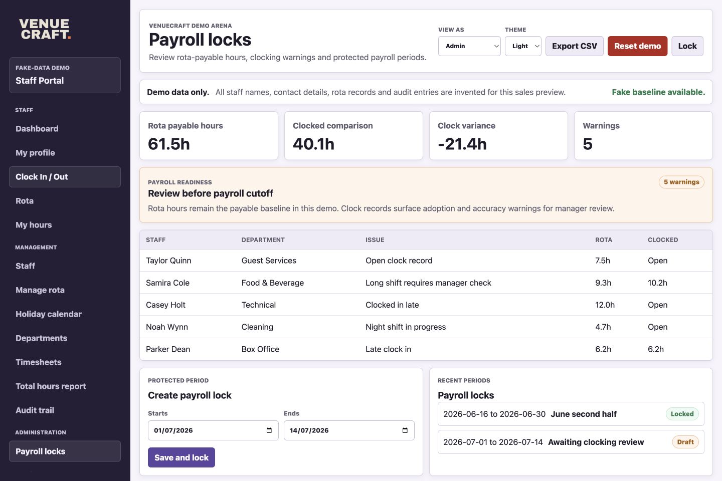Click the Starts date input

point(213,430)
